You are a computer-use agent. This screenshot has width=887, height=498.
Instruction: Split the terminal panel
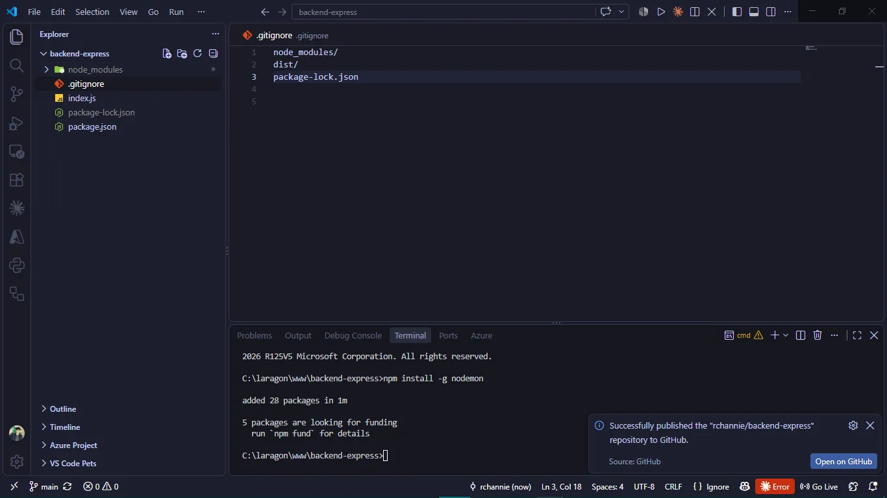[801, 335]
